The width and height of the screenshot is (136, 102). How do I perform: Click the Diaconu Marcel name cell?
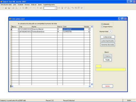coord(44,29)
